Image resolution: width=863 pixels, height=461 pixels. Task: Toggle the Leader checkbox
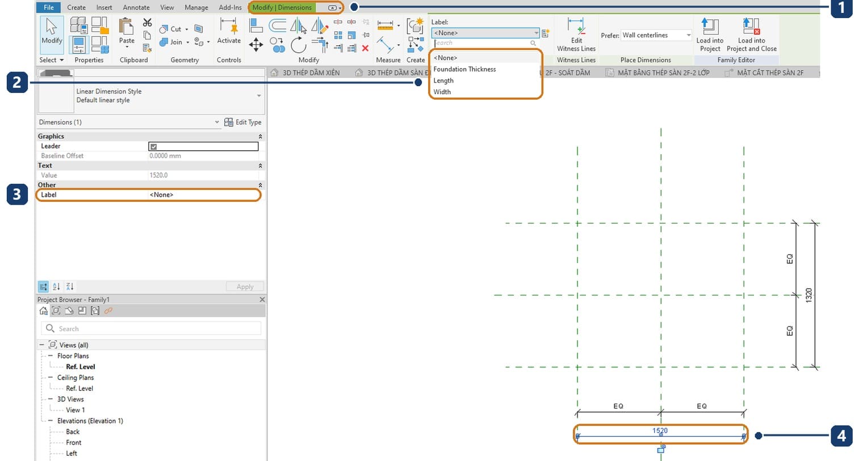[x=153, y=146]
